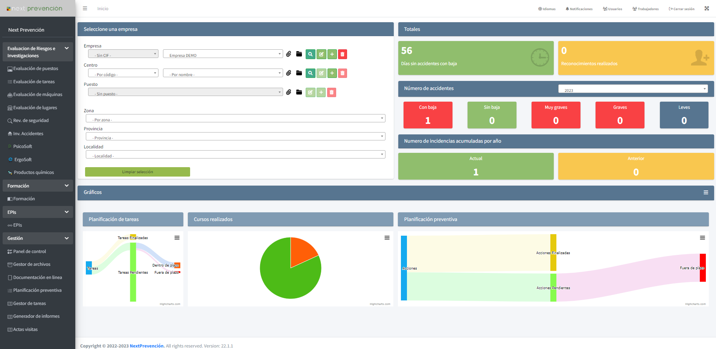
Task: Collapse the Gestión sidebar section
Action: pyautogui.click(x=38, y=238)
